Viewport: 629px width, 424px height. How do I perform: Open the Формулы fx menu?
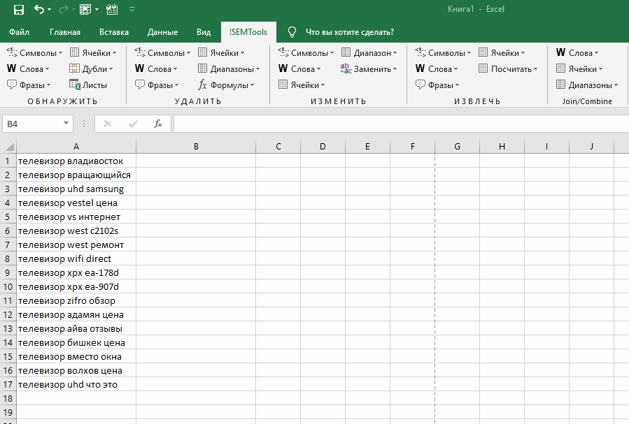click(226, 85)
